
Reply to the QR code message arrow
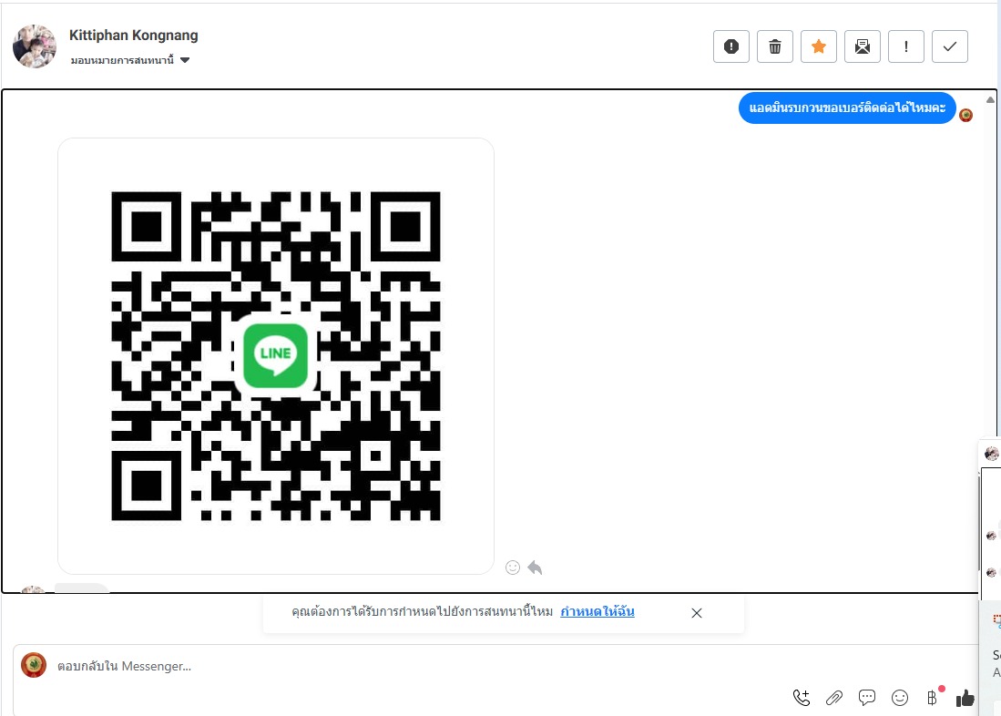(535, 568)
